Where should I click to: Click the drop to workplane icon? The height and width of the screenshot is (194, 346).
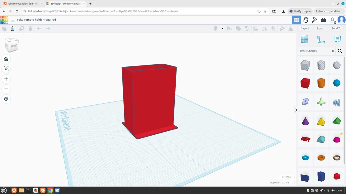[x=291, y=29]
